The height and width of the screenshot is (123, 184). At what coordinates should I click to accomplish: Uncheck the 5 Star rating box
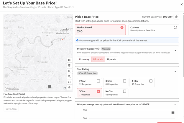[98, 91]
